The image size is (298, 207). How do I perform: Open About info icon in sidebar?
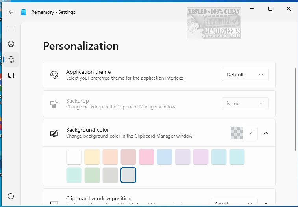pos(11,196)
